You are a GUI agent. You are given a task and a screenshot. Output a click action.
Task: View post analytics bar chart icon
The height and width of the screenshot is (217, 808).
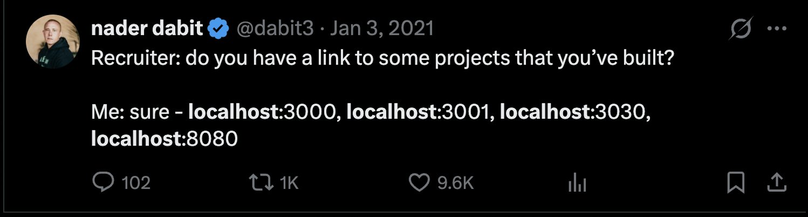pyautogui.click(x=577, y=184)
